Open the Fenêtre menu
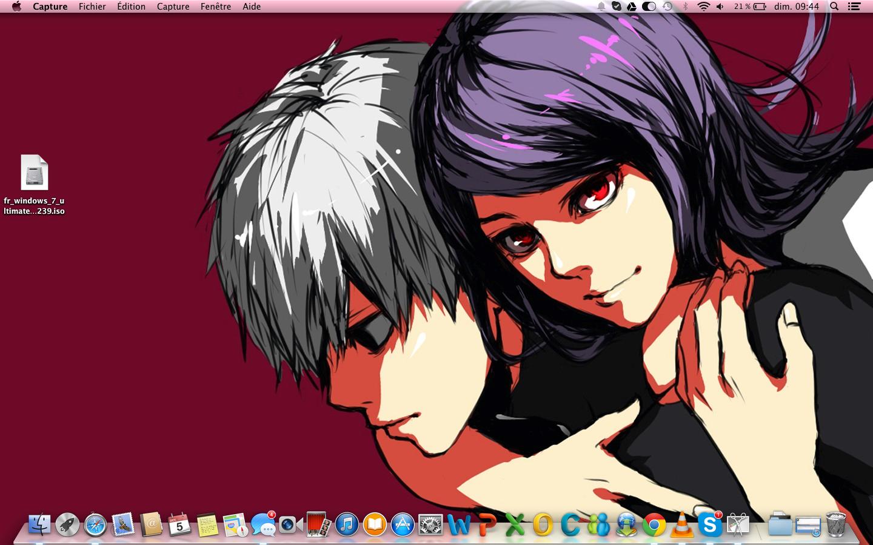Image resolution: width=873 pixels, height=545 pixels. pyautogui.click(x=216, y=7)
